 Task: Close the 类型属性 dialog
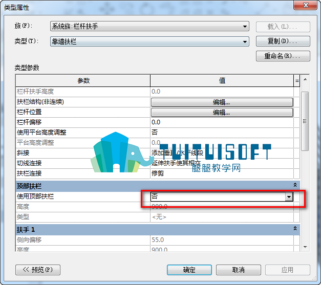click(x=306, y=5)
